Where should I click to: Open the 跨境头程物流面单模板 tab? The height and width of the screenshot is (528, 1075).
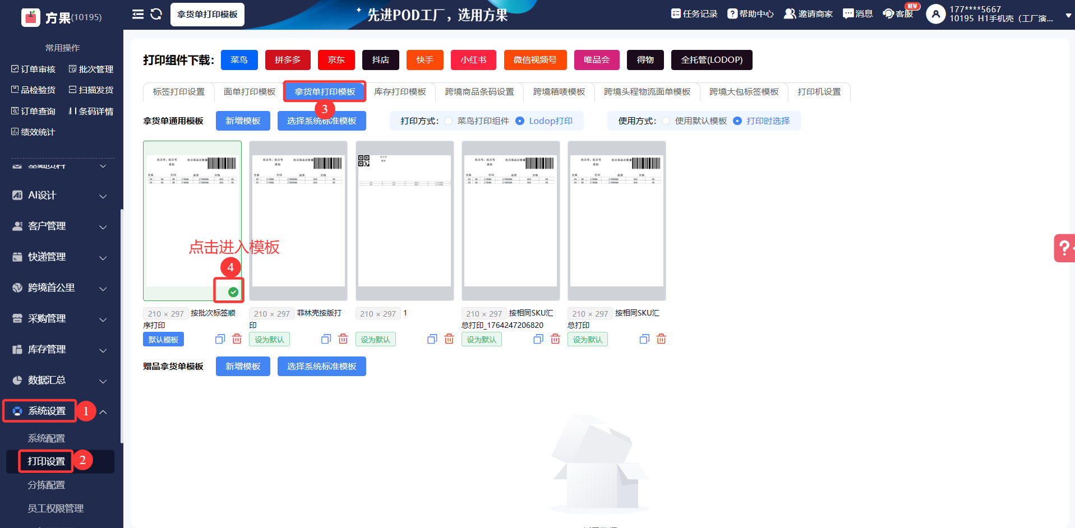pyautogui.click(x=647, y=92)
